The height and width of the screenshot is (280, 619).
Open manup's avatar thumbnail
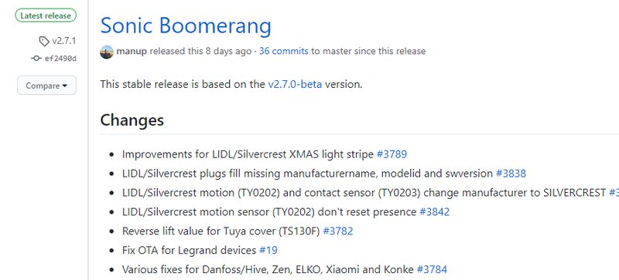tap(107, 52)
